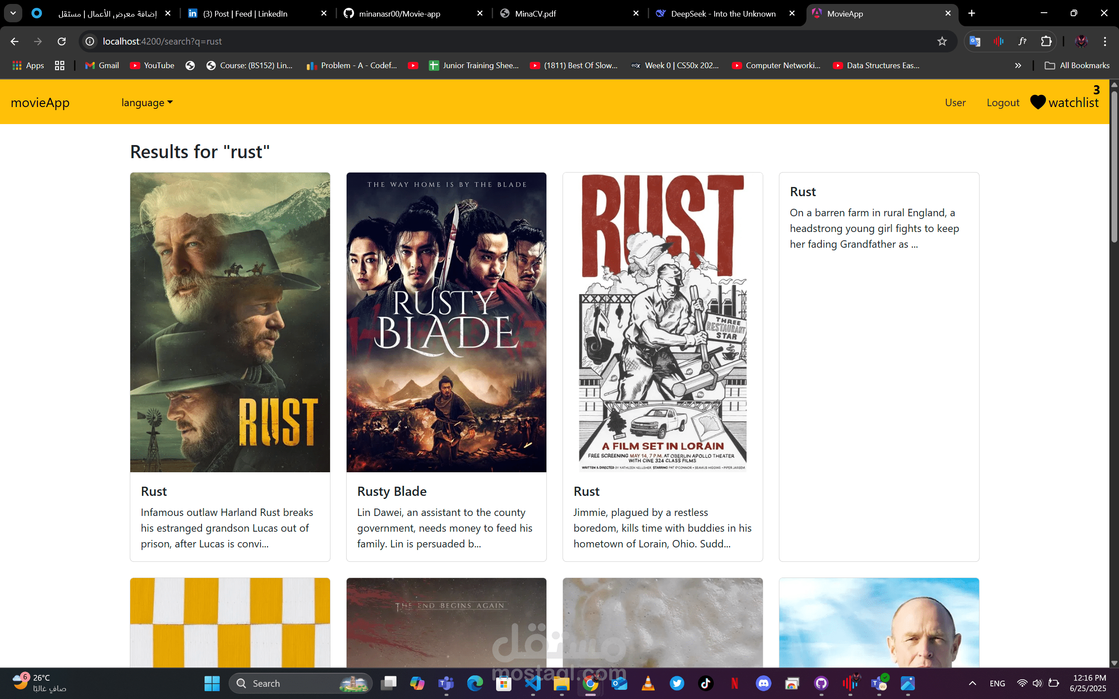This screenshot has width=1119, height=699.
Task: Click the movieApp brand link
Action: click(x=40, y=102)
